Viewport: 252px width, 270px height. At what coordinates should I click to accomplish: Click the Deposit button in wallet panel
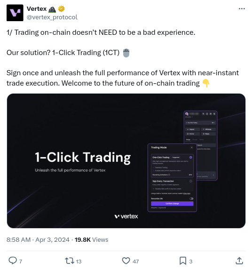[193, 129]
